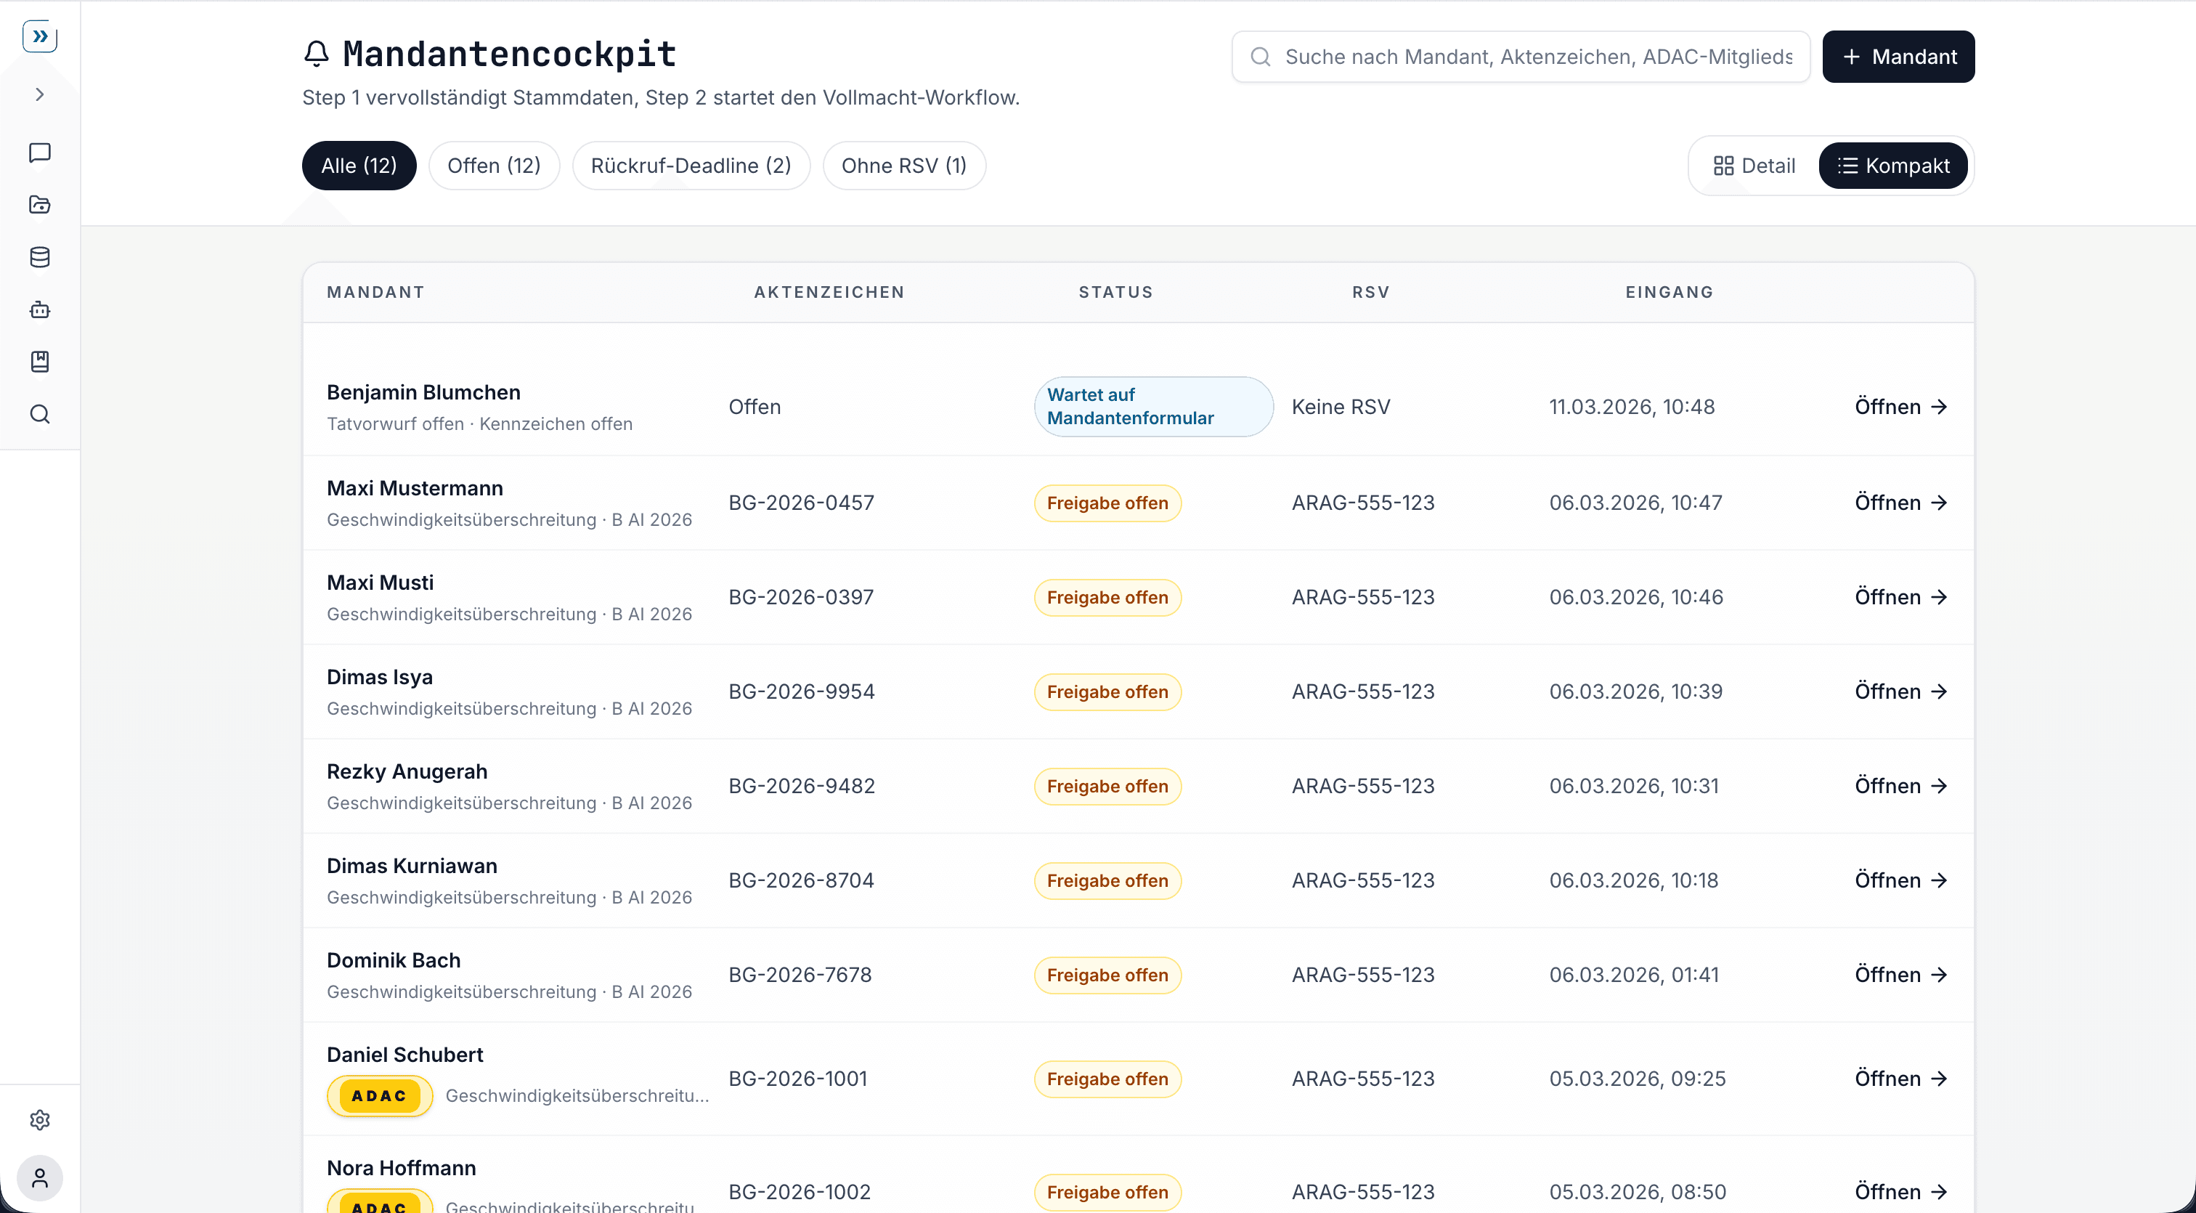This screenshot has width=2196, height=1213.
Task: Open Benjamin Blumchen's record via Öffnen
Action: click(x=1900, y=407)
